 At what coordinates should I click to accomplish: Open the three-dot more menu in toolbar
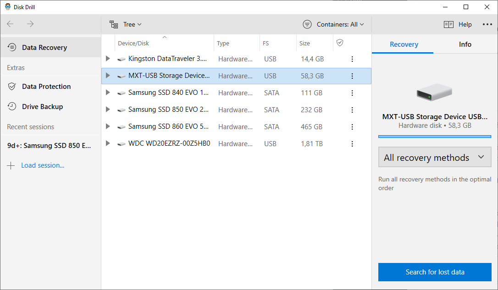tap(487, 24)
